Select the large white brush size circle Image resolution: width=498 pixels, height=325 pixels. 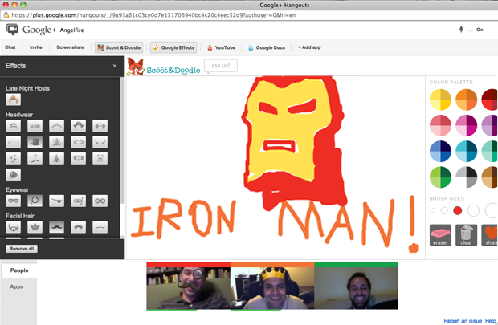[x=473, y=210]
